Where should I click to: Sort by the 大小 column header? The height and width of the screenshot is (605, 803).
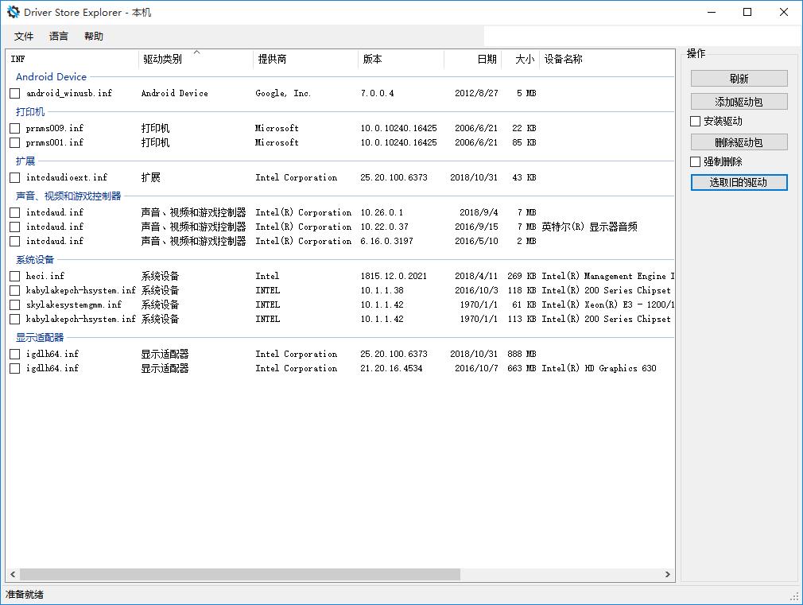pyautogui.click(x=520, y=59)
